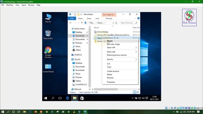
Task: Click guest volume speaker icon
Action: click(x=143, y=98)
